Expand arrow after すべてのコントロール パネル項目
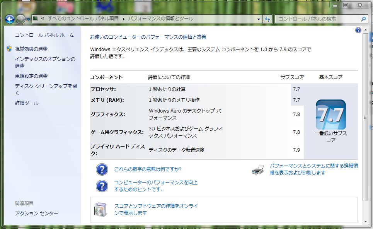 point(123,19)
